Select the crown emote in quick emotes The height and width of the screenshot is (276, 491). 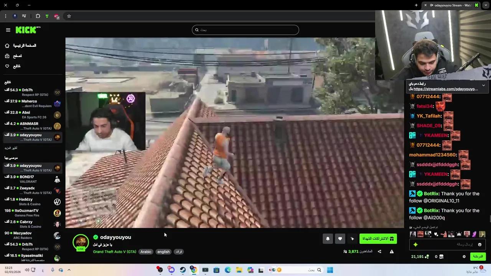459,234
